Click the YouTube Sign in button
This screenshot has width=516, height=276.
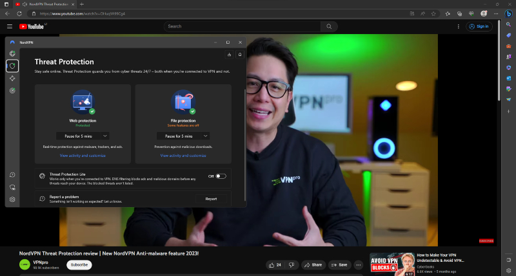click(479, 26)
